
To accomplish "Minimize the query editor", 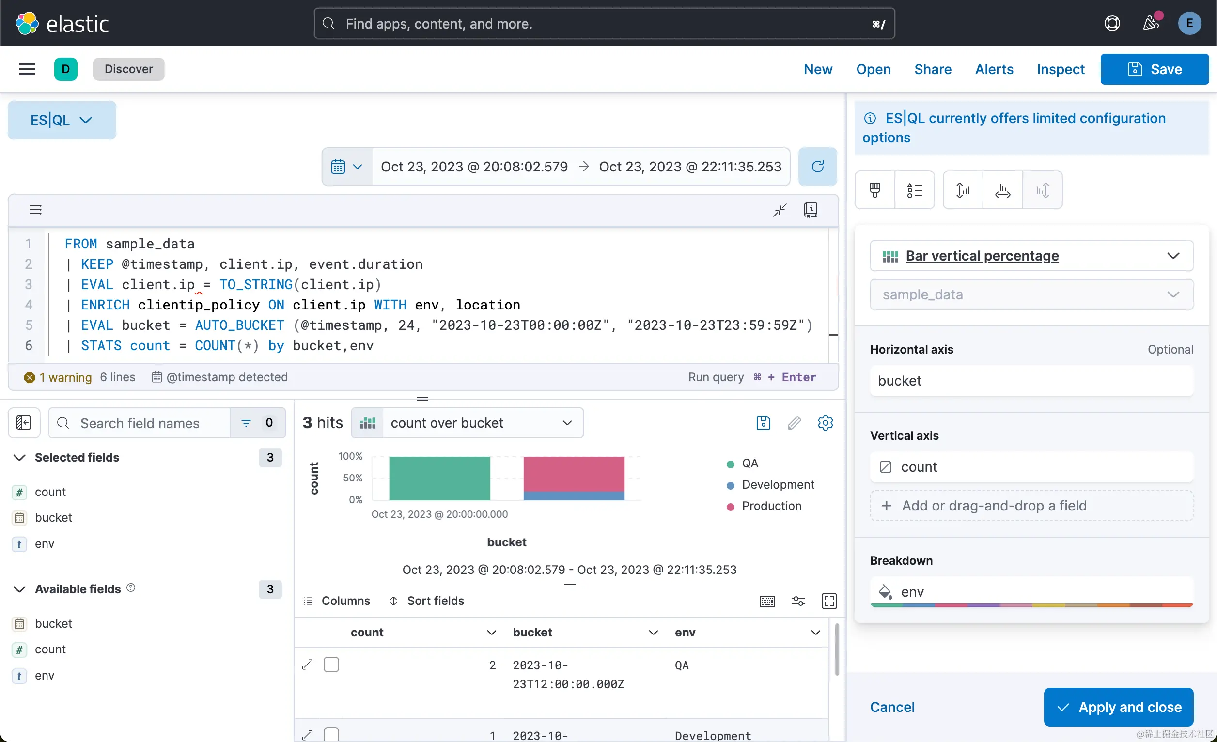I will click(x=780, y=210).
